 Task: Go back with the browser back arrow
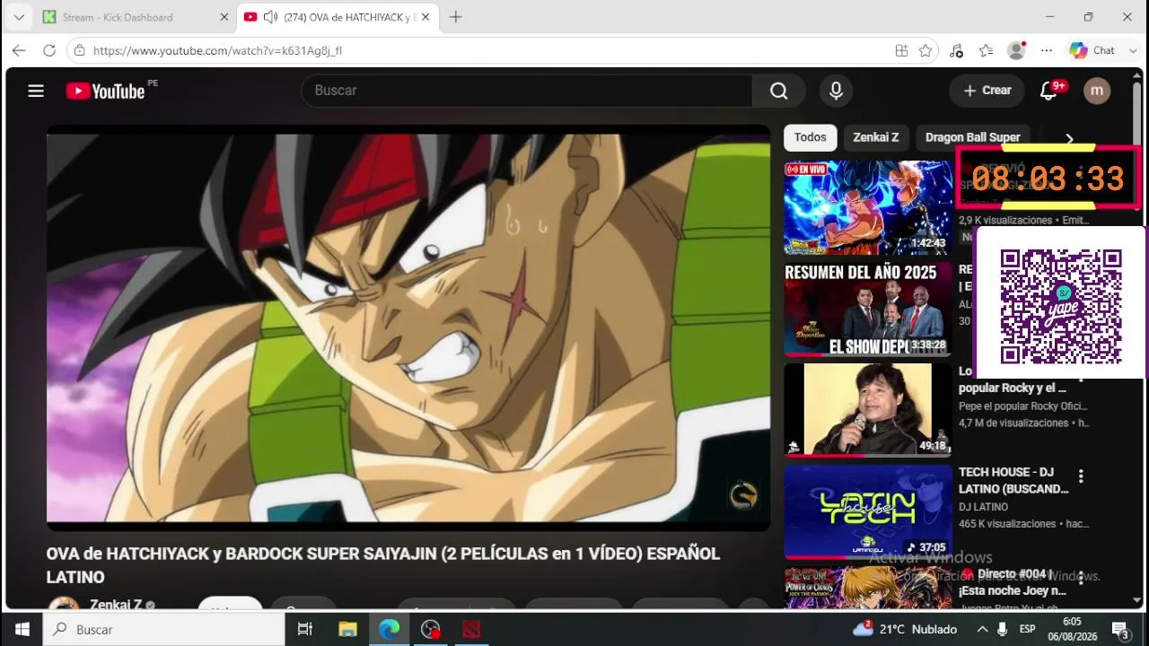click(19, 50)
